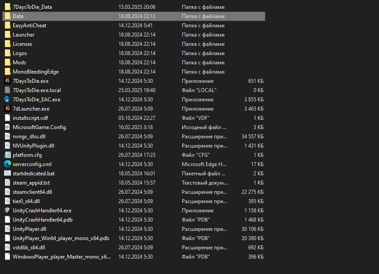
Task: Select the nvngx_dlss.dll file name
Action: point(29,137)
